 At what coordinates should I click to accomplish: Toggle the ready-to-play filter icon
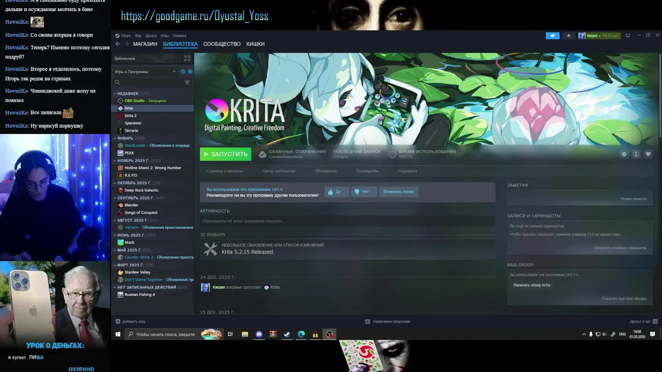190,72
